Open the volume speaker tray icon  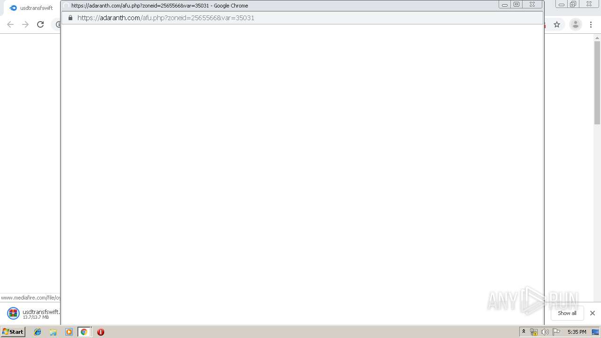(545, 332)
